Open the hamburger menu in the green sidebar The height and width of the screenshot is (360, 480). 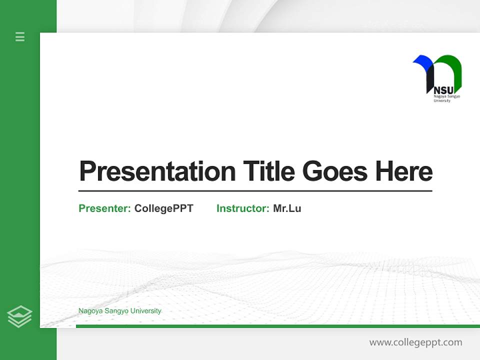[19, 37]
